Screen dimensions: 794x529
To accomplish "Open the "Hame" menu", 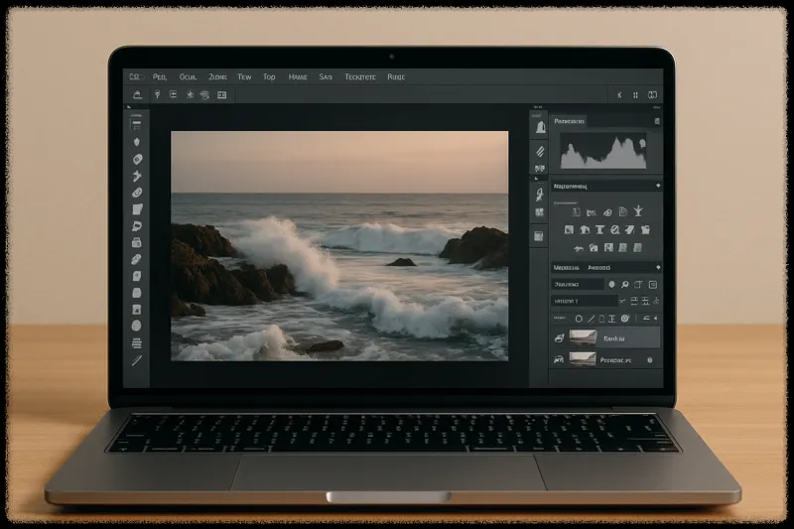I will point(298,77).
